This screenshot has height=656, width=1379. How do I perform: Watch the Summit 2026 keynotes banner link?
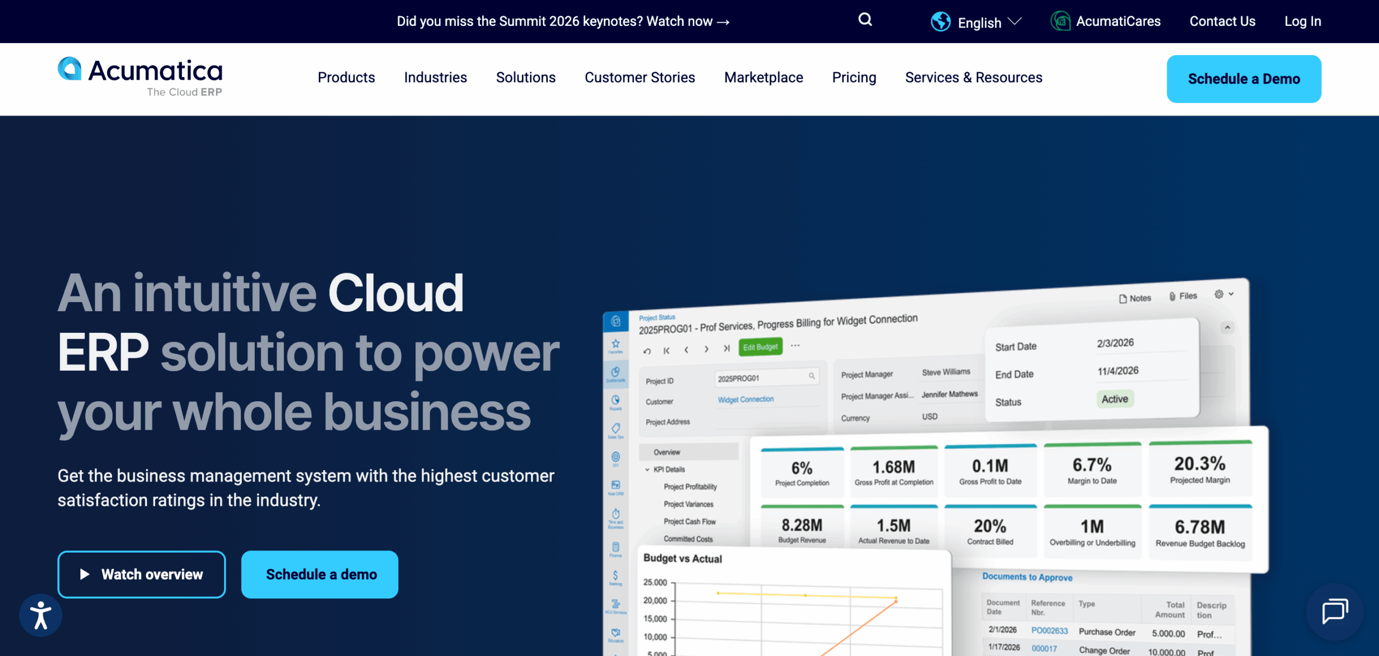563,22
